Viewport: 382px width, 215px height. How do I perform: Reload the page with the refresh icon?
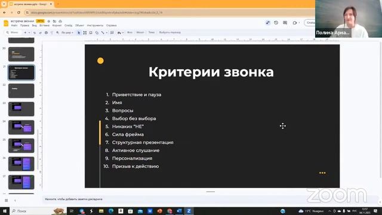19,13
